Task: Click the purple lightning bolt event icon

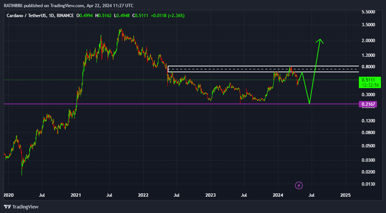Action: (299, 185)
